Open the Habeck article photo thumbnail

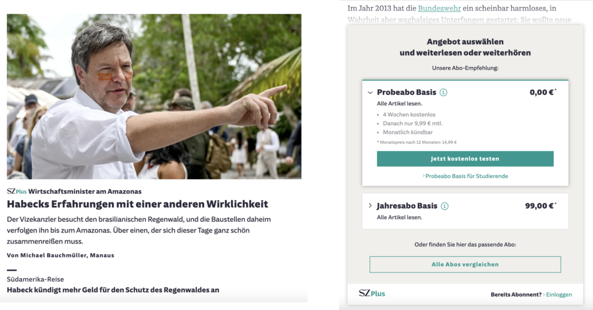click(x=154, y=96)
